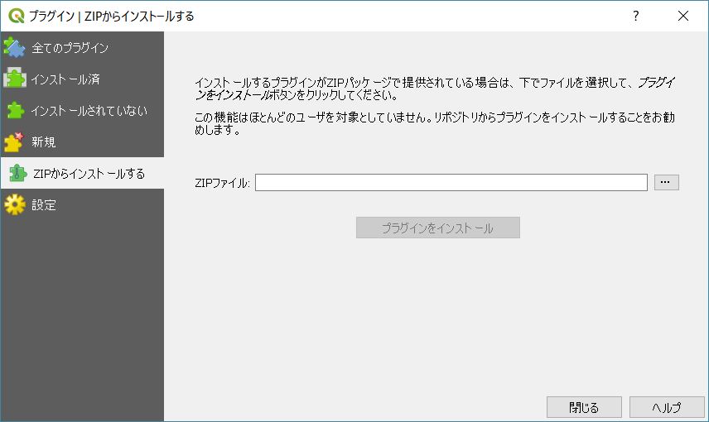
Task: Click the ? help button in the title bar
Action: (x=636, y=16)
